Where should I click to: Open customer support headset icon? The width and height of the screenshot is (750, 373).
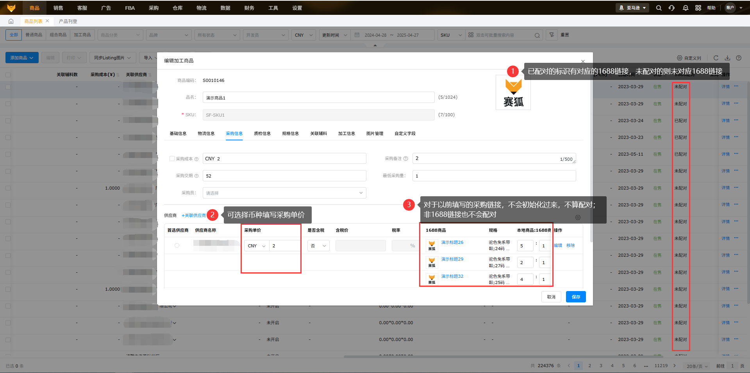coord(671,8)
